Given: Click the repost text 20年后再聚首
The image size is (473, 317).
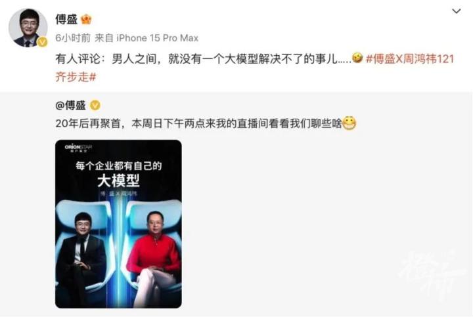Looking at the screenshot, I should click(88, 123).
